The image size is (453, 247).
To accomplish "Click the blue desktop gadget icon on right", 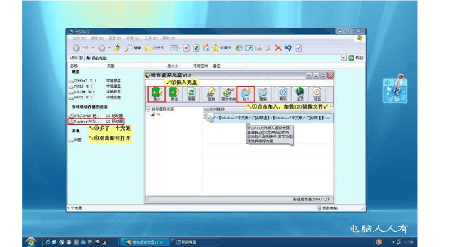I will [395, 89].
